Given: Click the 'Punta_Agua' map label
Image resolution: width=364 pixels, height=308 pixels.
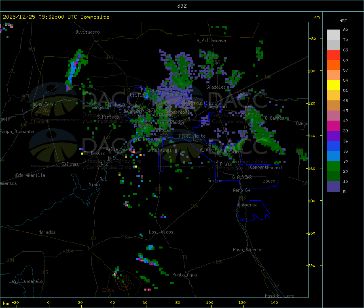Looking at the screenshot, I should click(184, 275).
